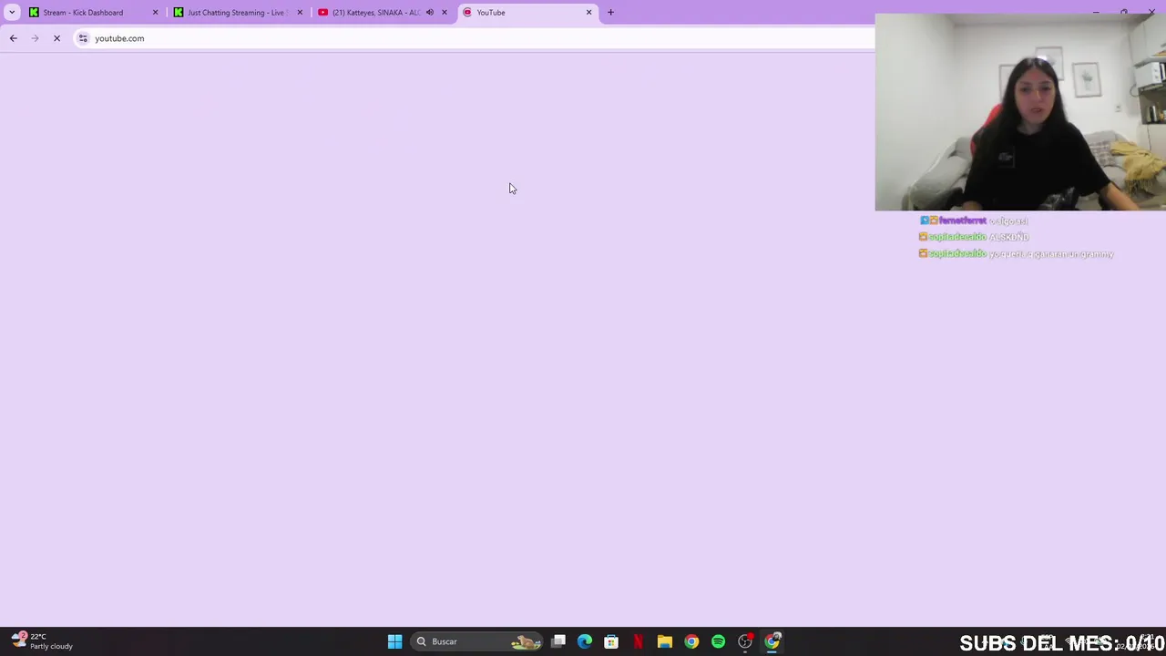1166x656 pixels.
Task: Open Task View from the taskbar
Action: (558, 641)
